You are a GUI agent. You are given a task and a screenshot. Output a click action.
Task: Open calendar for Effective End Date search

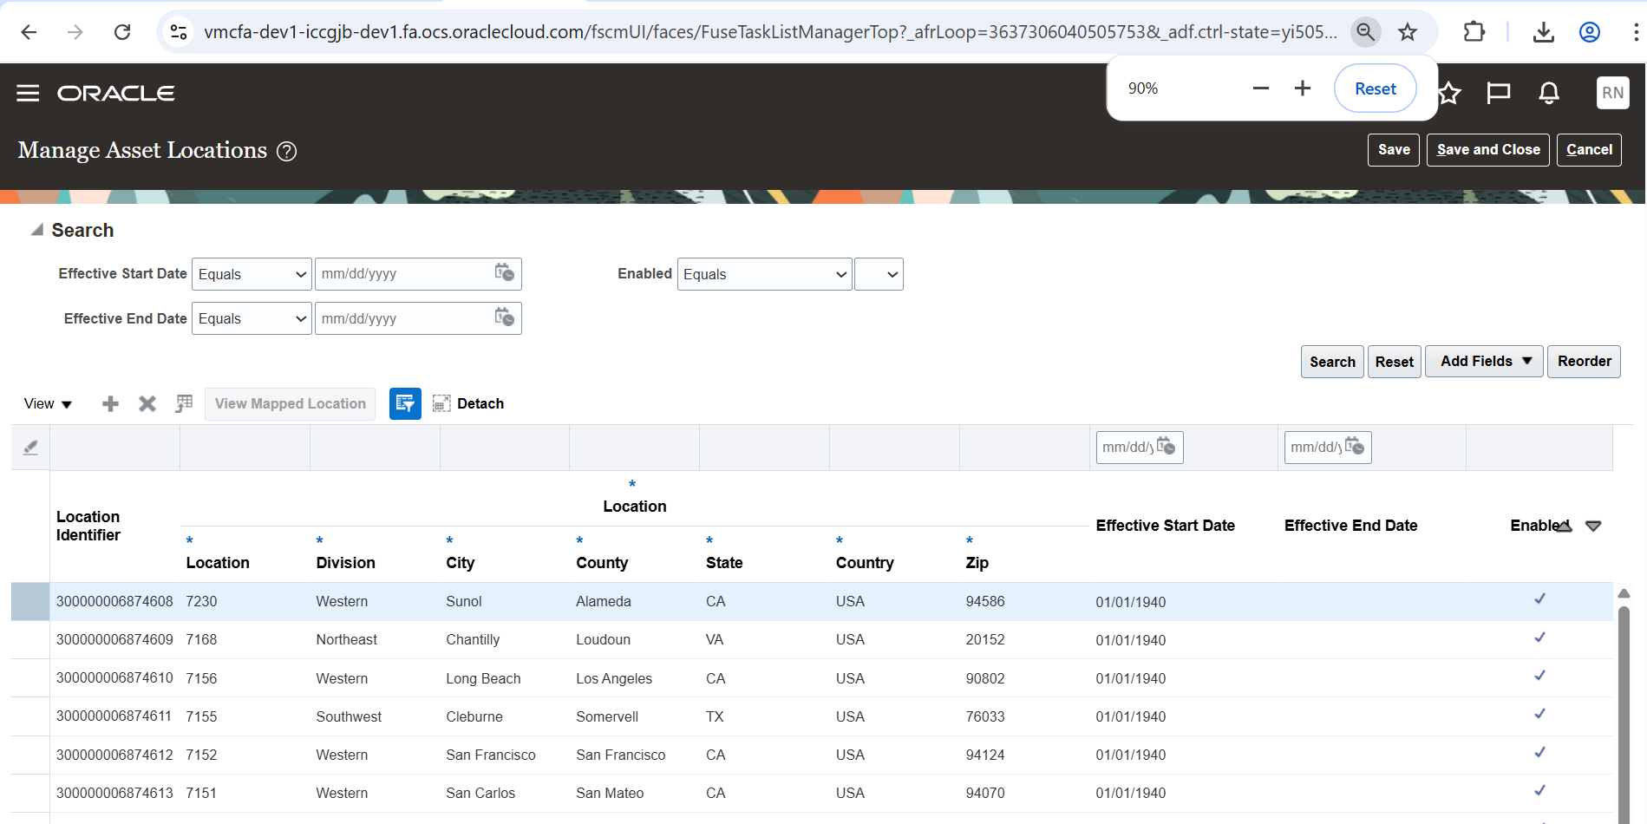click(x=504, y=317)
